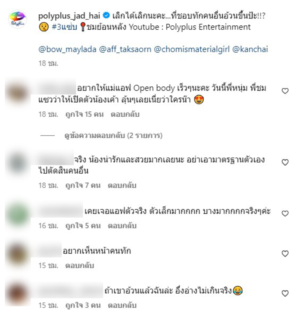Open the @chomismaterialgirl mention

[x=192, y=49]
